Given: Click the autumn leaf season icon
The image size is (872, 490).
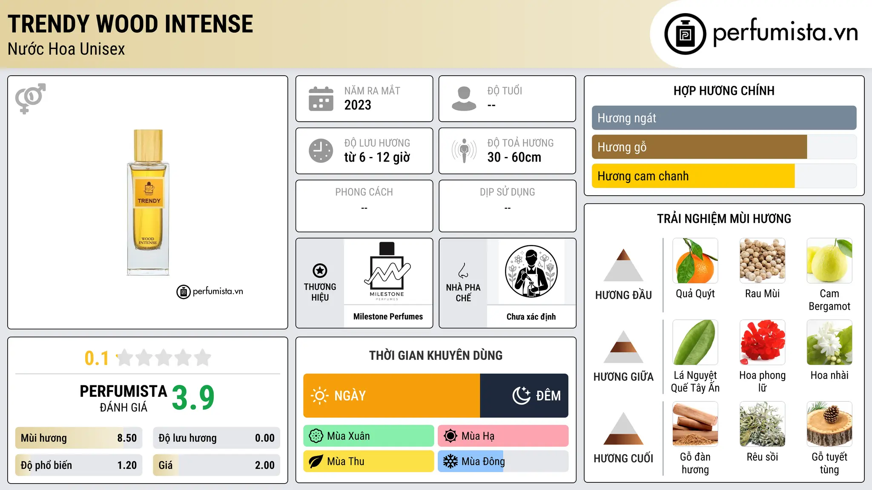Looking at the screenshot, I should [x=316, y=462].
